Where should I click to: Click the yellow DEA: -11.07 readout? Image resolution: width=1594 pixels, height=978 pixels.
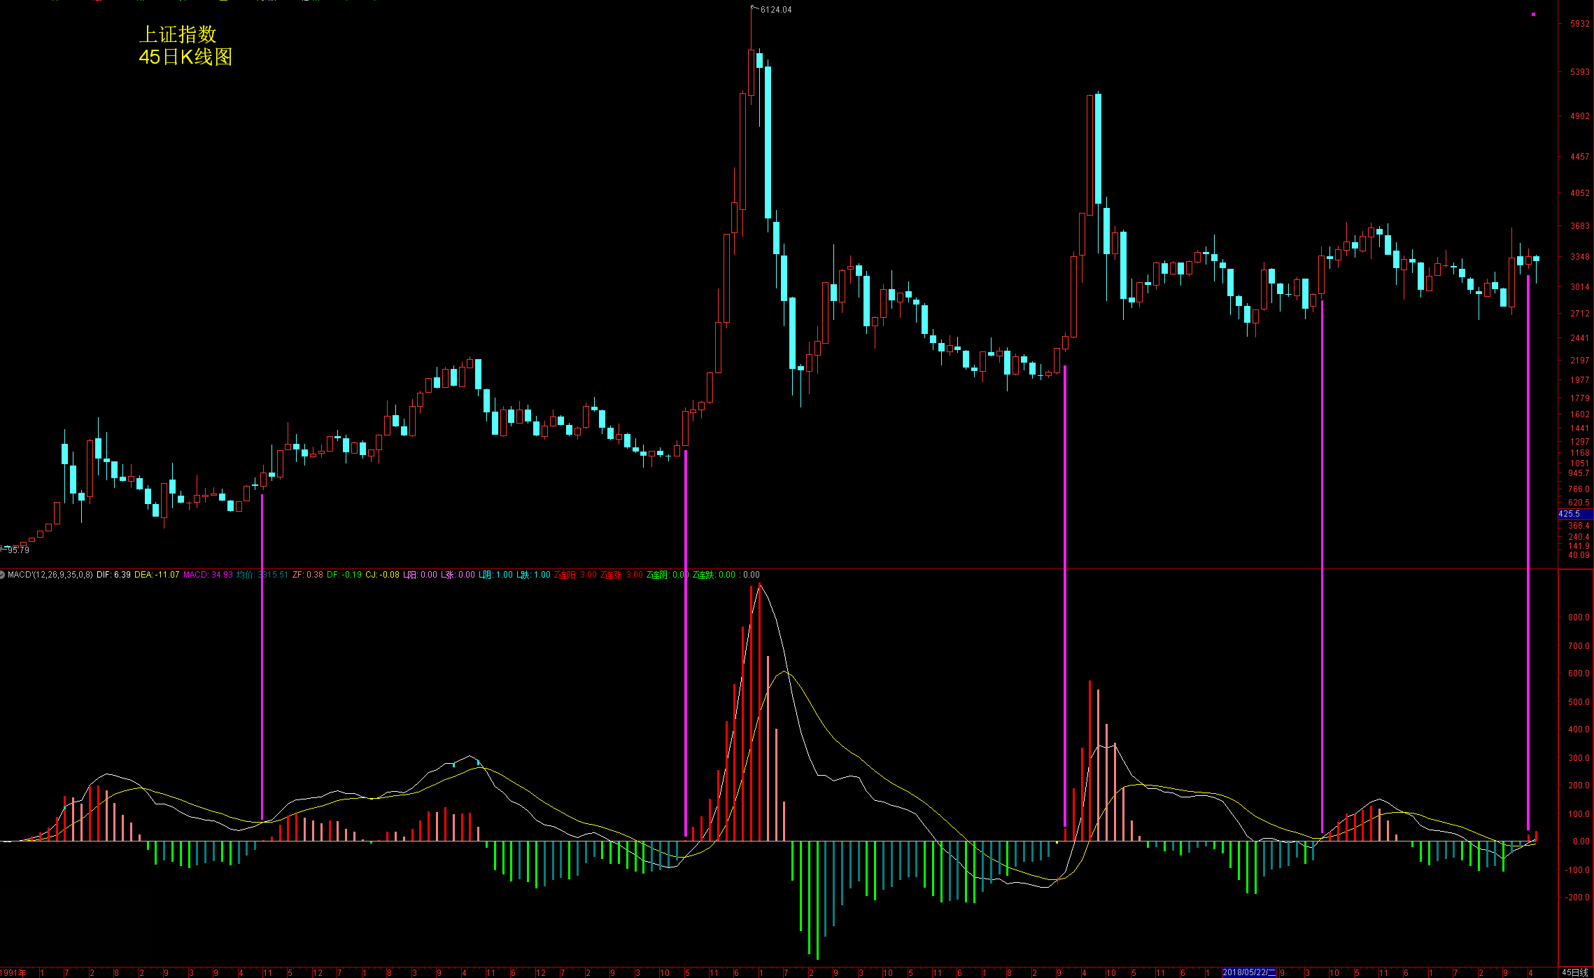157,575
